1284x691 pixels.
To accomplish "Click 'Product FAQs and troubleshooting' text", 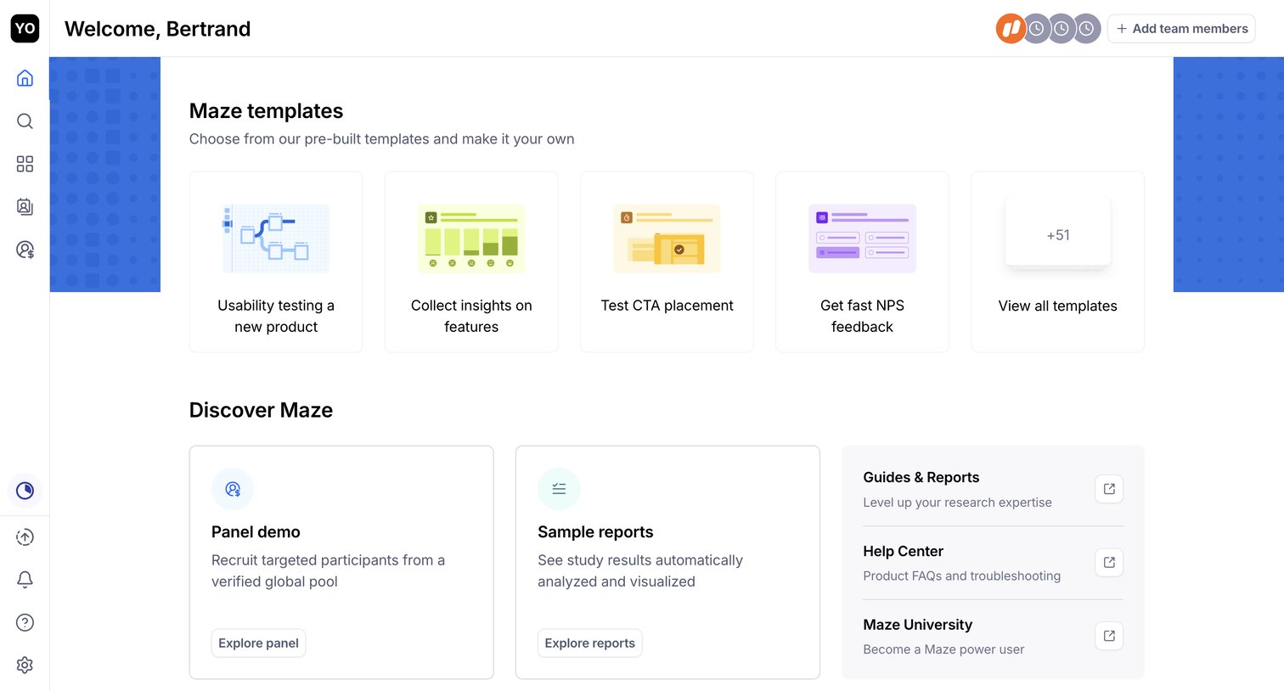I will 961,576.
